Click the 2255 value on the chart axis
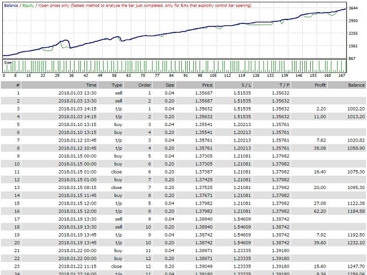This screenshot has height=275, width=367. (x=353, y=33)
